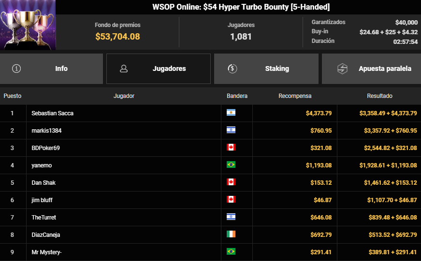
Task: Click Argentina flag for Sebastian Sacca
Action: [x=231, y=112]
